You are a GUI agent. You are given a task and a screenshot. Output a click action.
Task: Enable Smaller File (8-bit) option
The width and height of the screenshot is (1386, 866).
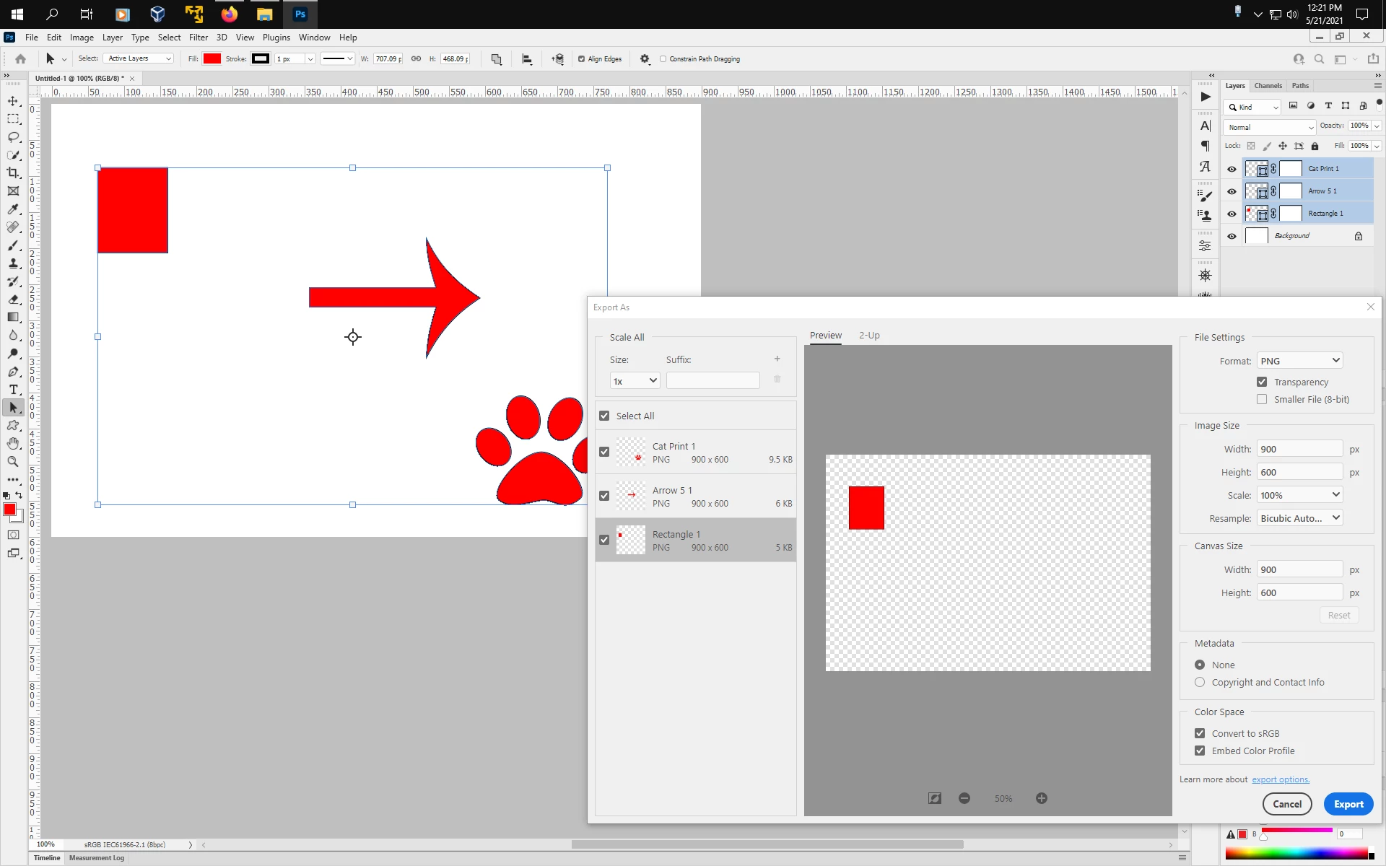(x=1262, y=399)
